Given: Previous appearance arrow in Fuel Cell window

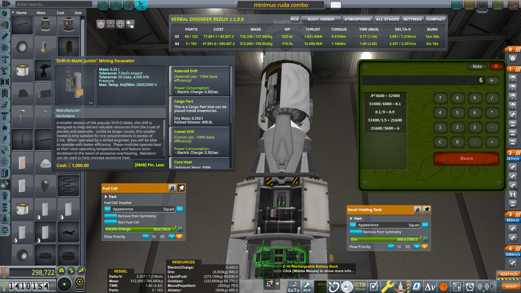Looking at the screenshot, I should point(107,209).
